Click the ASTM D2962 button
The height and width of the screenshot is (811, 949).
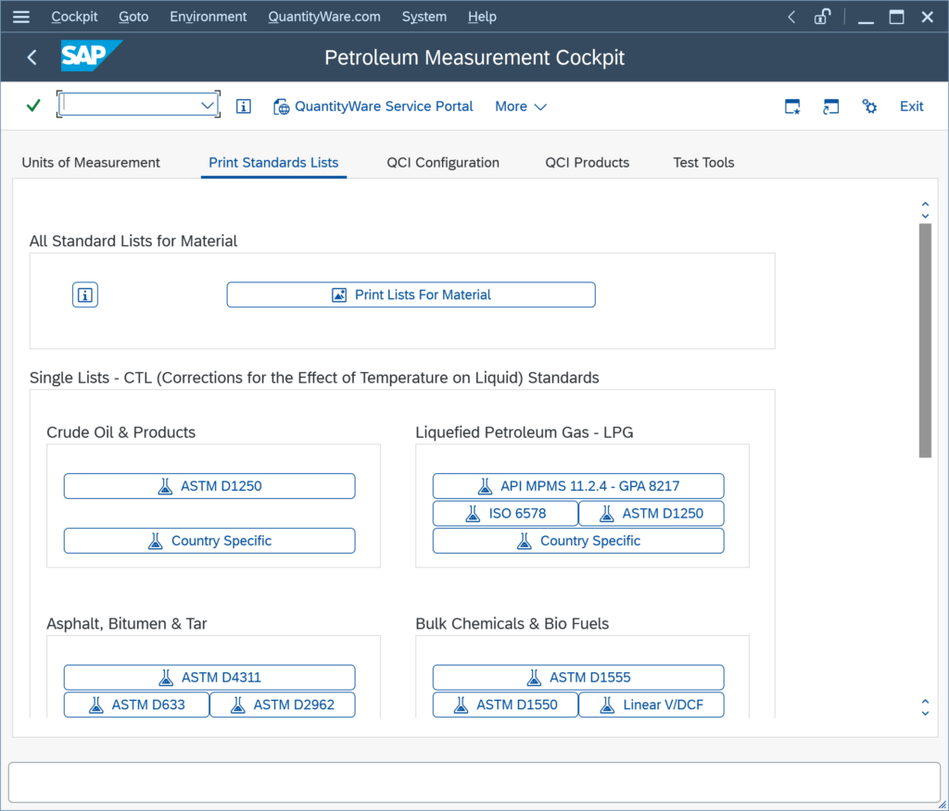[283, 705]
